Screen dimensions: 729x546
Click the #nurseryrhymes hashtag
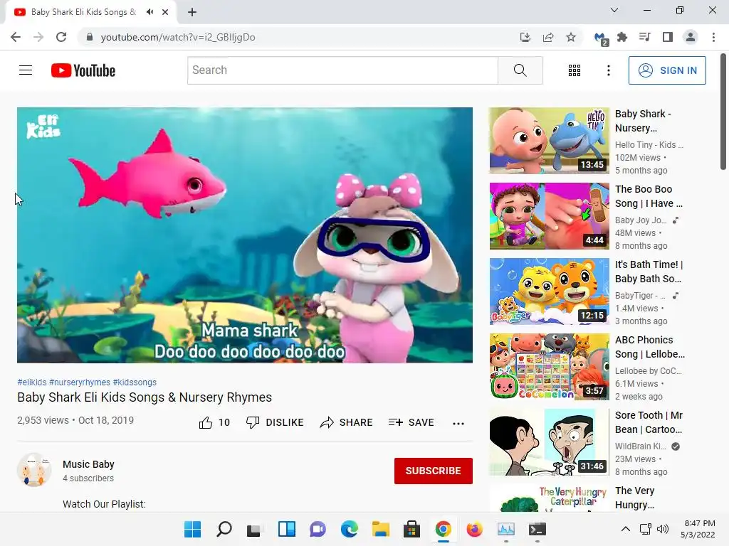pos(80,382)
